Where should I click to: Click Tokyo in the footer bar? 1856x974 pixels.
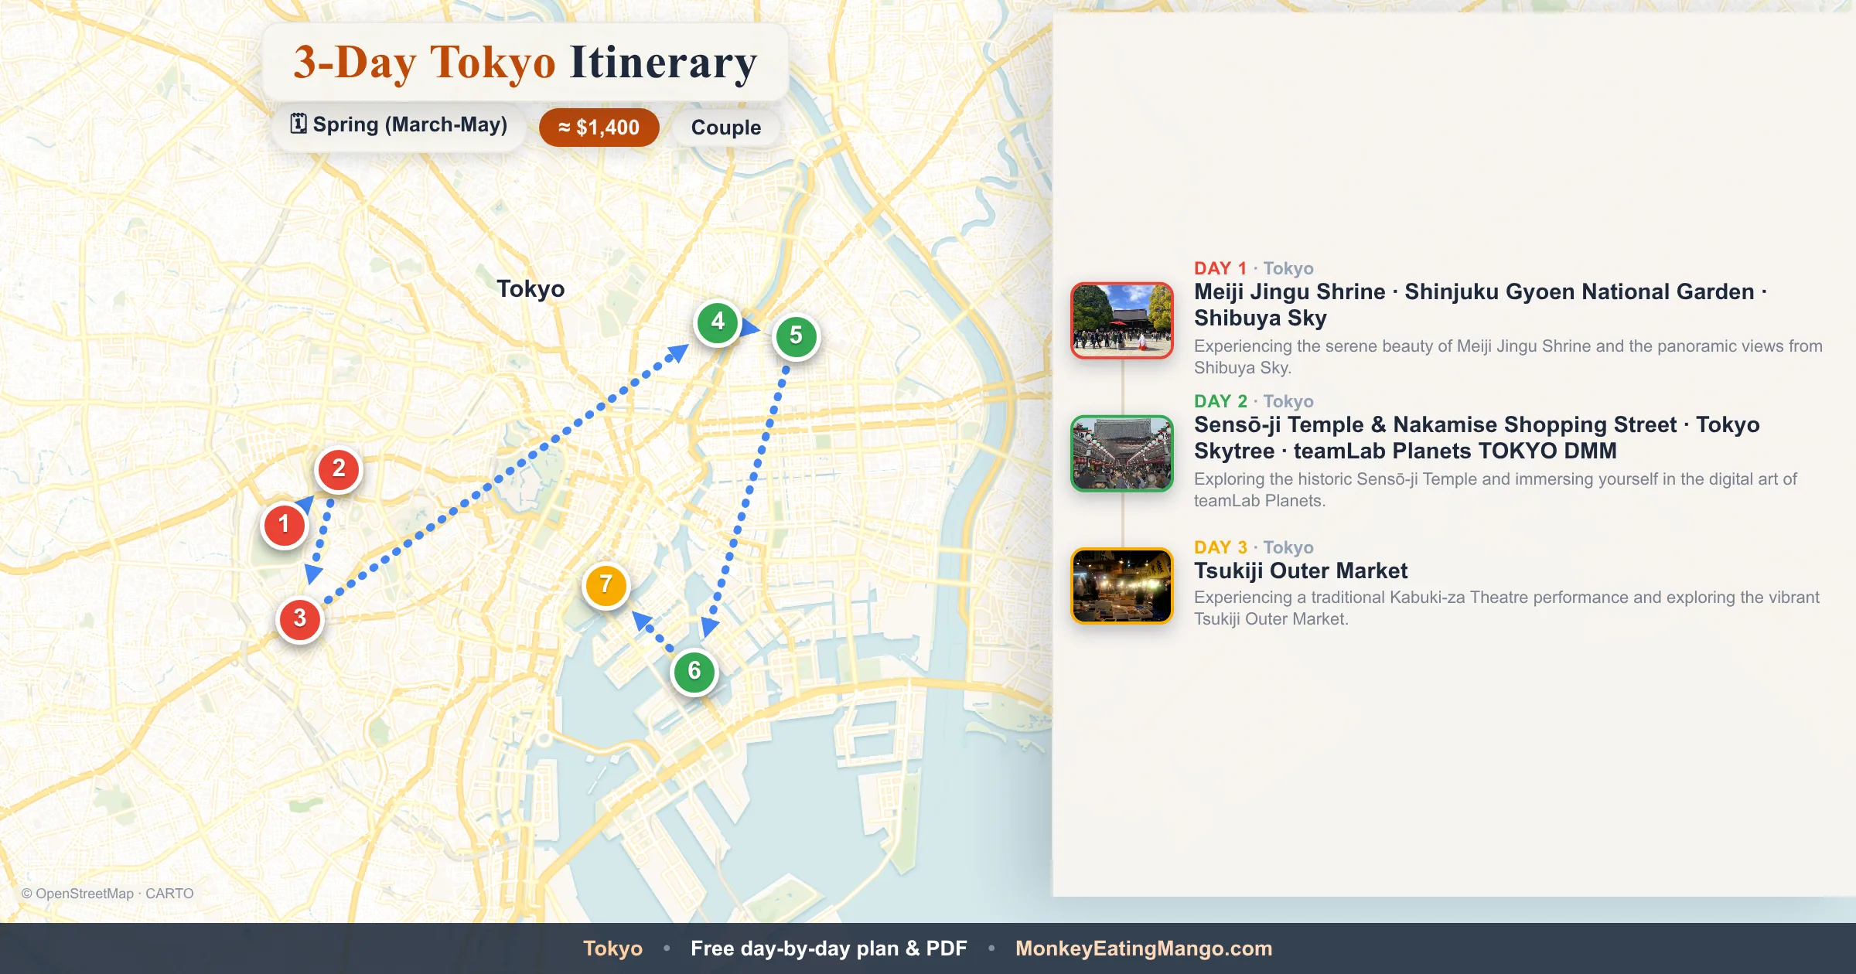[612, 948]
